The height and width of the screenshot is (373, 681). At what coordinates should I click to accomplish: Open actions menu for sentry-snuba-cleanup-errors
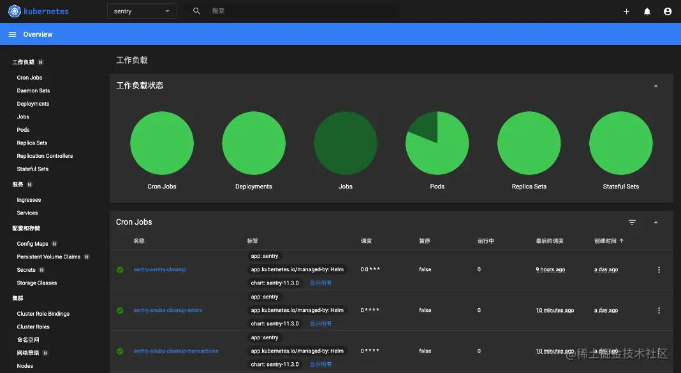click(x=659, y=310)
